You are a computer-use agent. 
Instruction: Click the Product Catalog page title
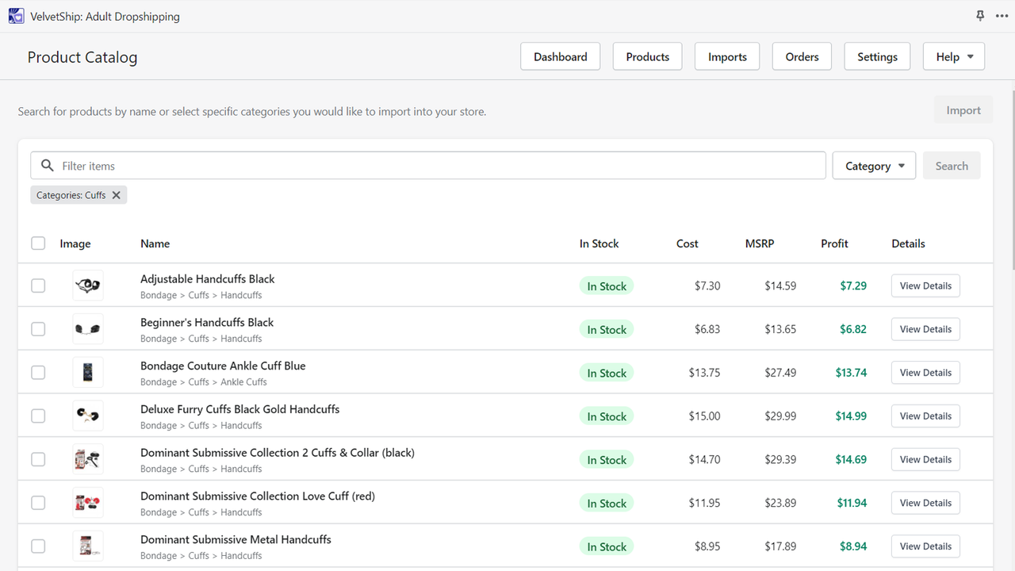[x=82, y=57]
